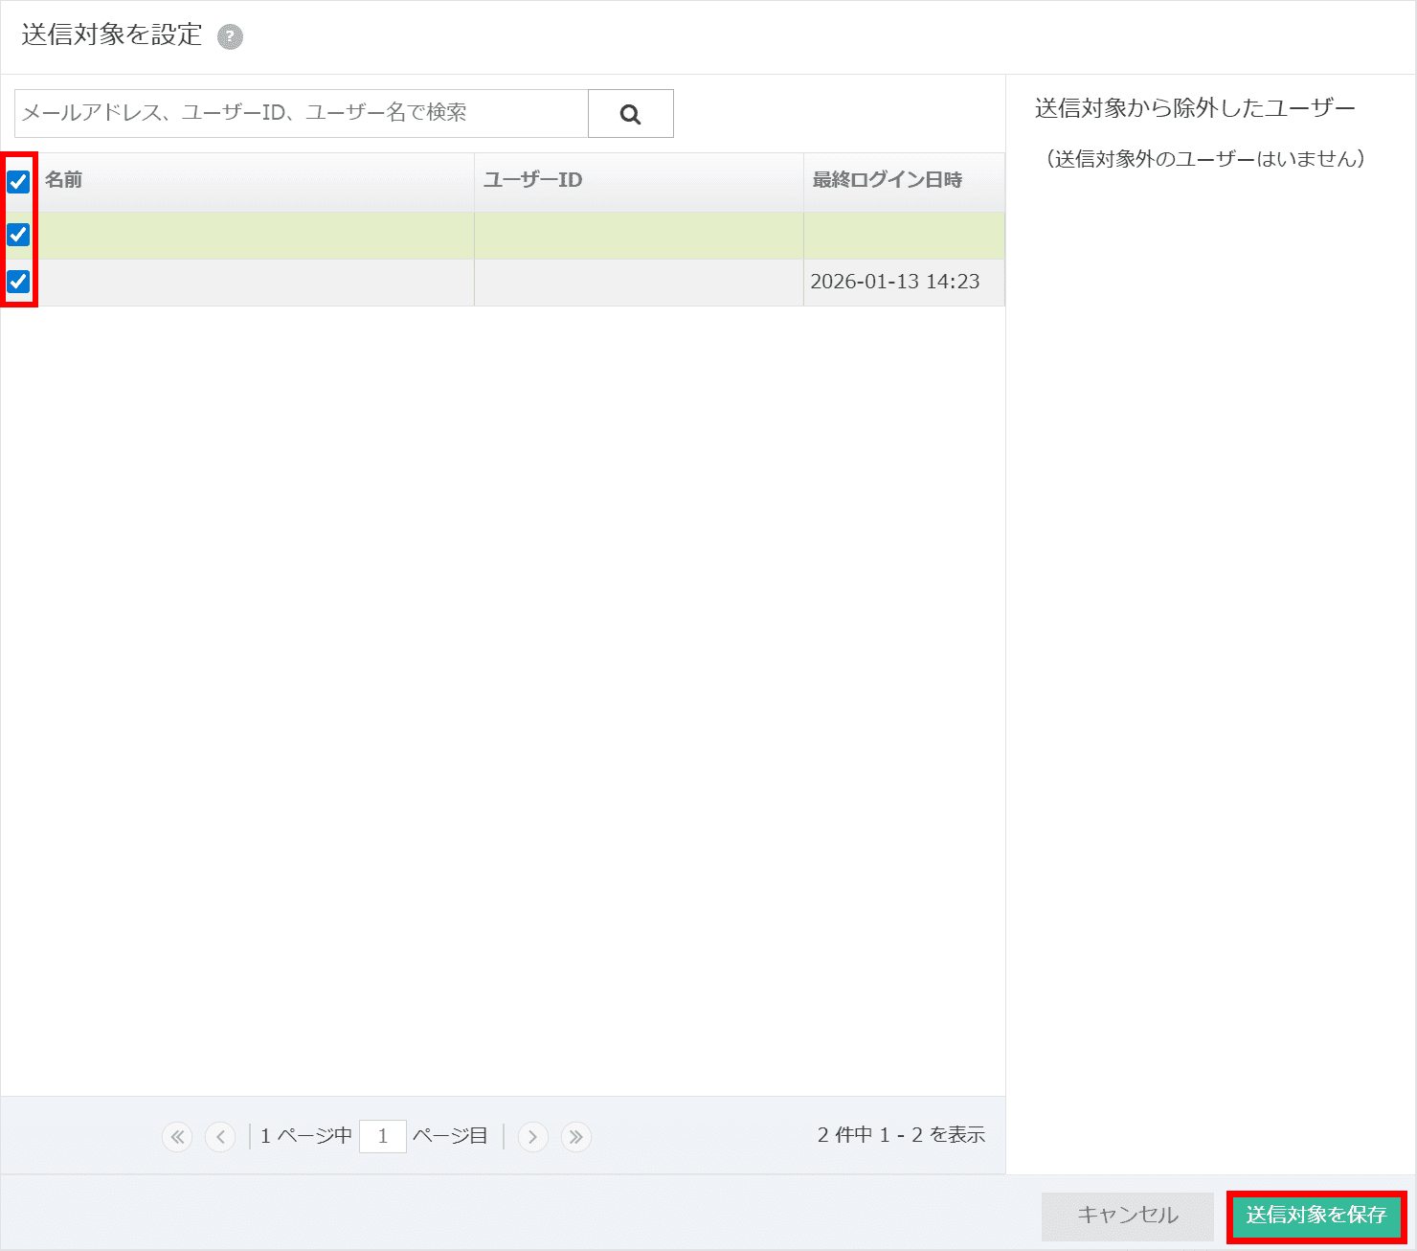Image resolution: width=1417 pixels, height=1251 pixels.
Task: Select the 2026-01-13 14:23 login date cell
Action: (x=894, y=282)
